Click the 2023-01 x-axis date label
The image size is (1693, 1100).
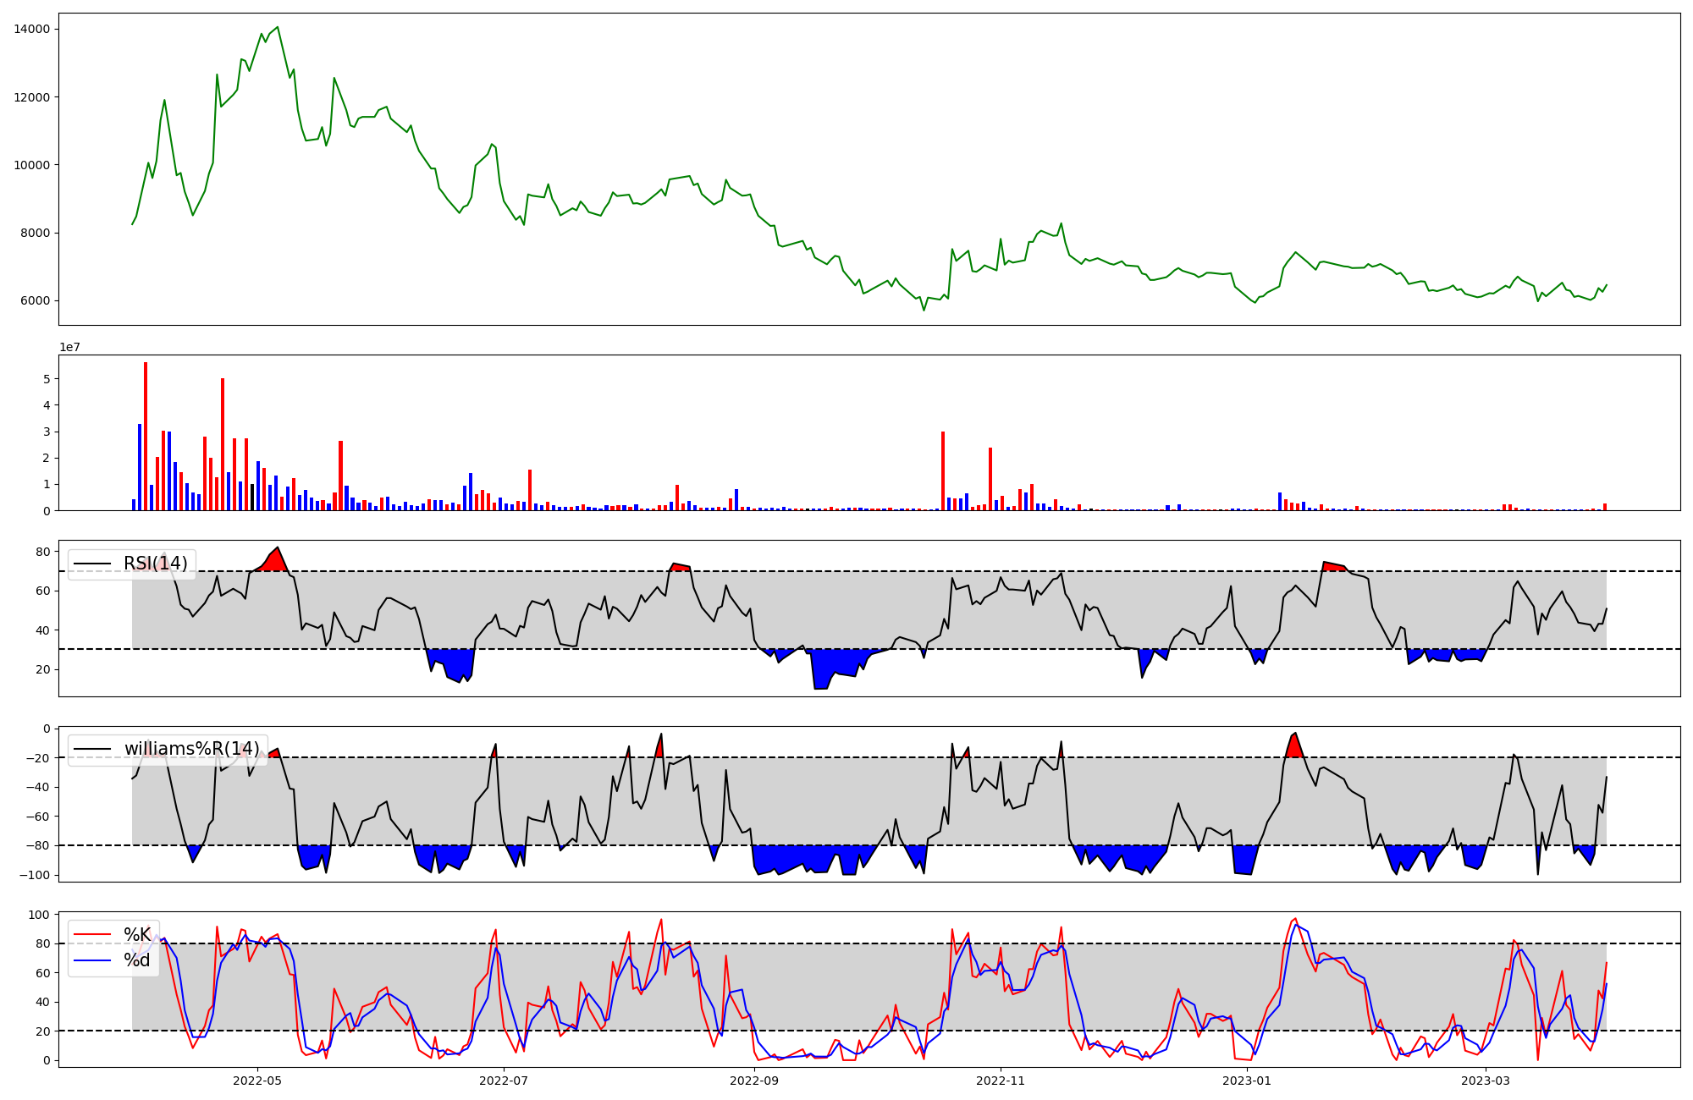coord(1247,1081)
